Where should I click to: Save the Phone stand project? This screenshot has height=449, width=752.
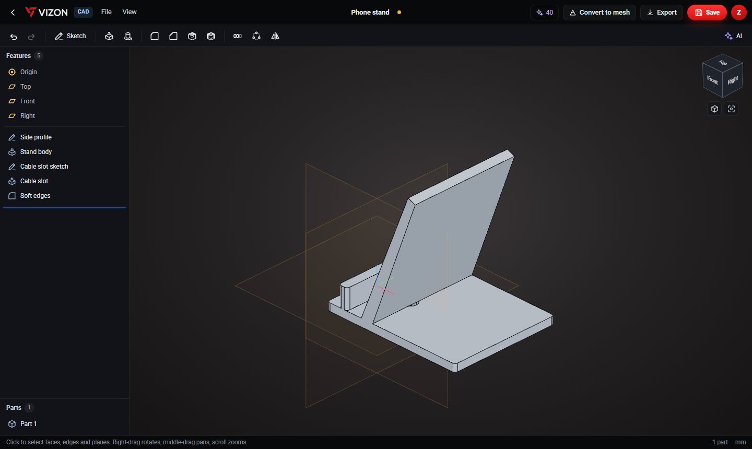pos(707,13)
